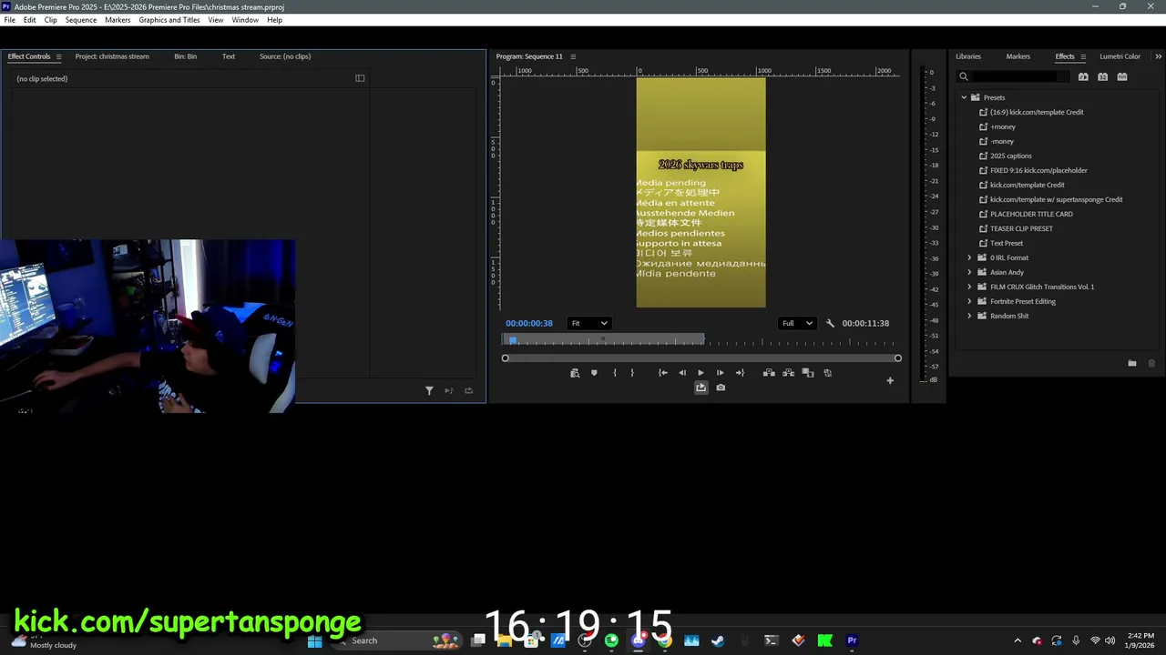Mark Out at playhead
This screenshot has width=1166, height=655.
(x=632, y=373)
